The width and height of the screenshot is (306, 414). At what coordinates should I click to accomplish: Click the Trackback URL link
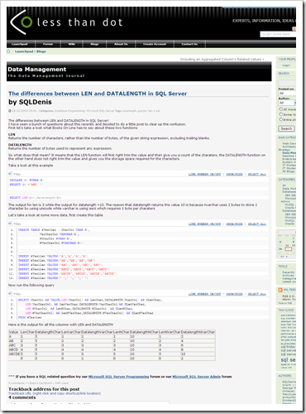coord(55,393)
